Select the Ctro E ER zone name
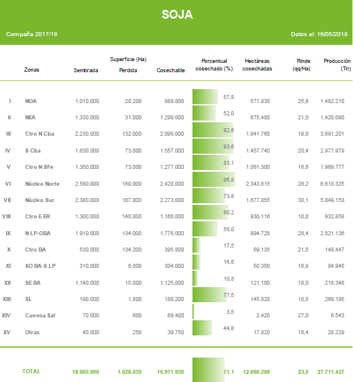Image resolution: width=353 pixels, height=382 pixels. point(37,217)
